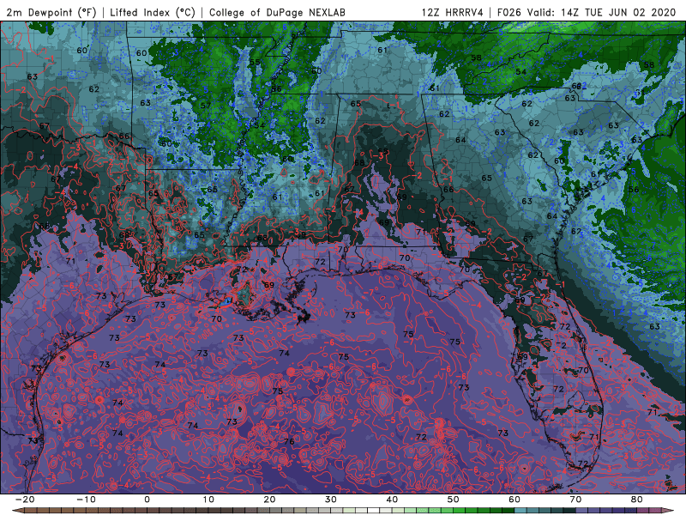Click the '-10' colorbar scale label

(86, 500)
